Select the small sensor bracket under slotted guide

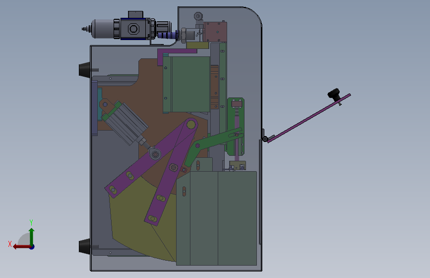pos(238,166)
